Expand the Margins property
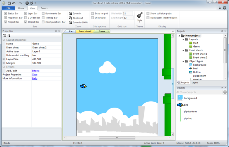The height and width of the screenshot is (147, 229). (4, 63)
